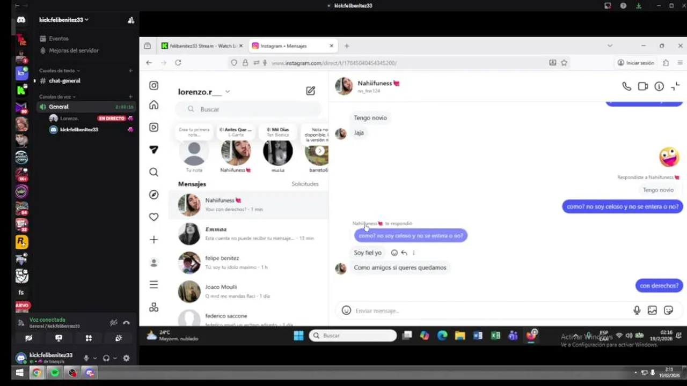Open General voice channel
The width and height of the screenshot is (687, 386).
pos(86,107)
